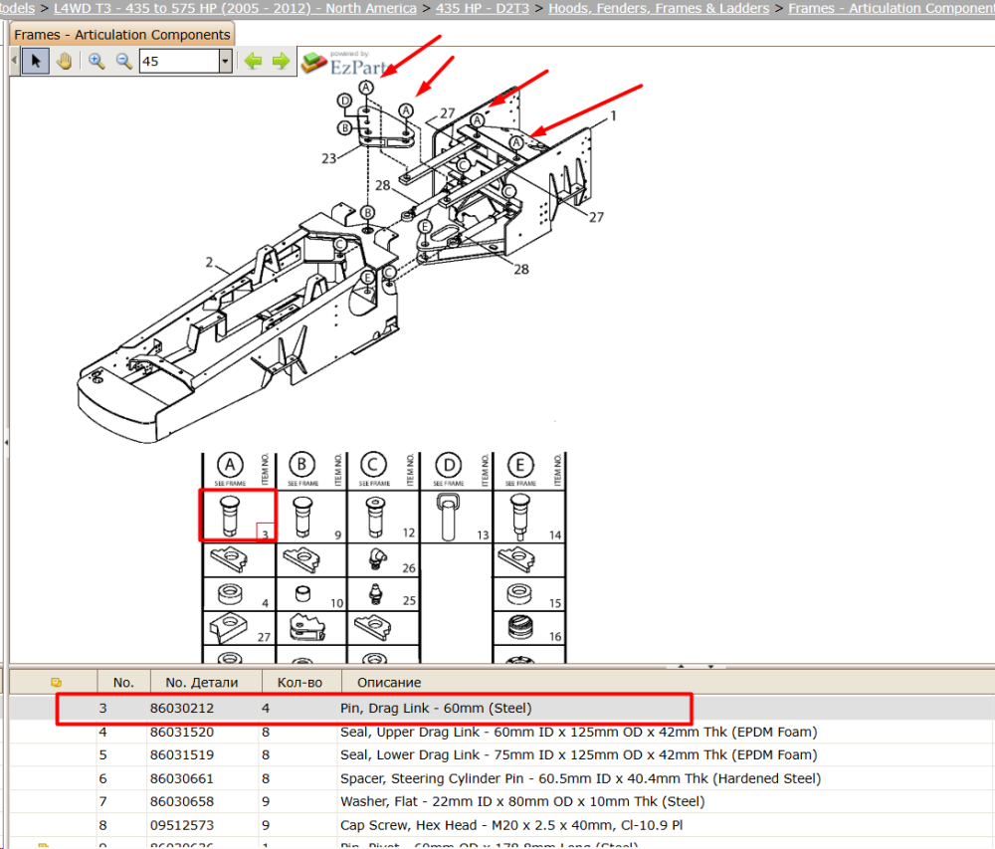Image resolution: width=995 pixels, height=849 pixels.
Task: Click part number 09512573
Action: pyautogui.click(x=182, y=825)
